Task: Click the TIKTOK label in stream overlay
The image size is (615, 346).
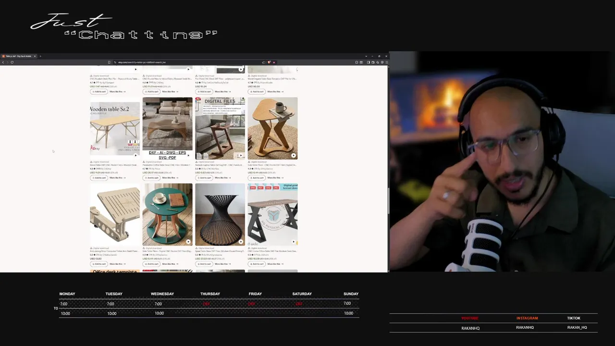Action: (574, 318)
